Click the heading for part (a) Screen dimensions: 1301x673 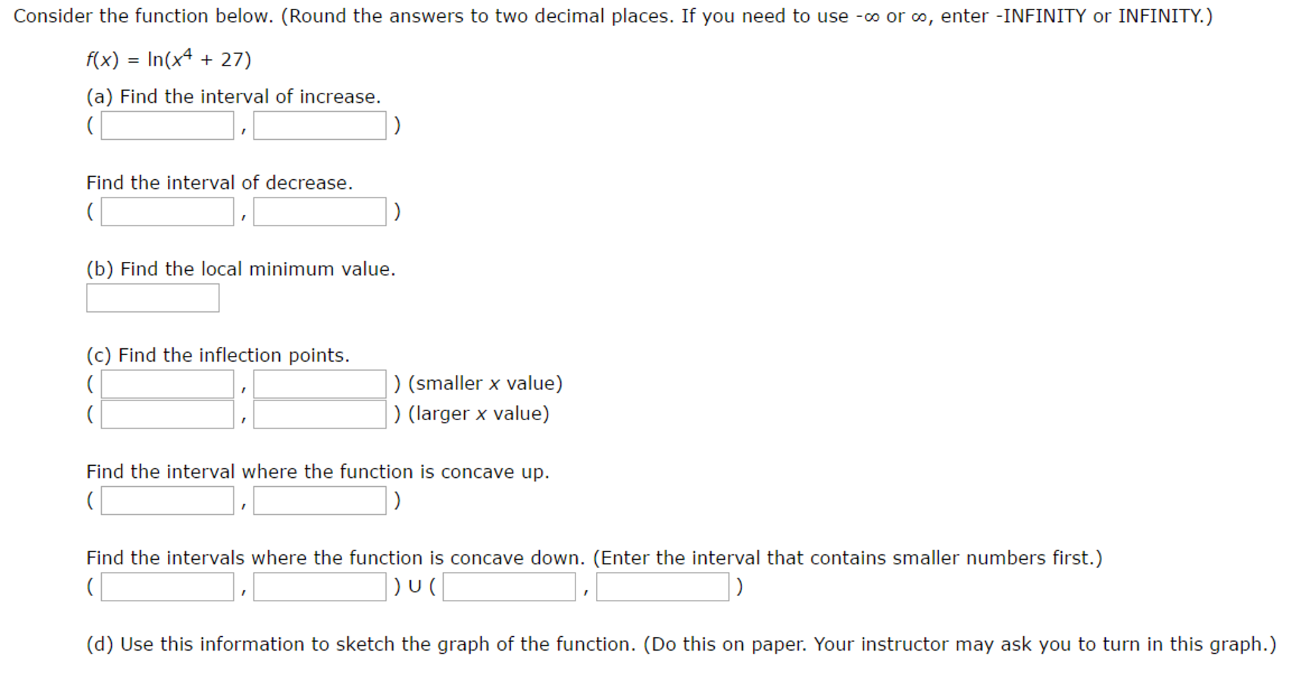coord(233,96)
